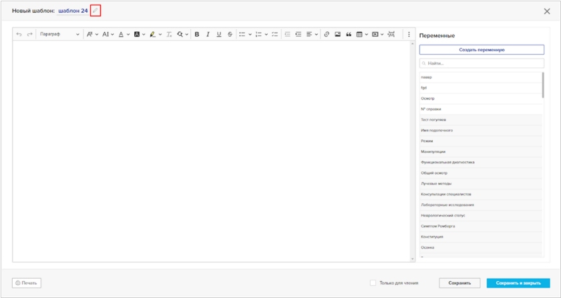Click the editor scrollbar down arrow

pos(413,259)
